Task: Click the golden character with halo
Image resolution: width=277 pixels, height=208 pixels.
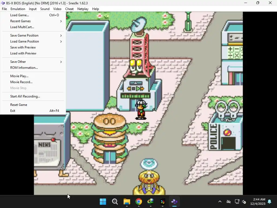Action: point(149,177)
